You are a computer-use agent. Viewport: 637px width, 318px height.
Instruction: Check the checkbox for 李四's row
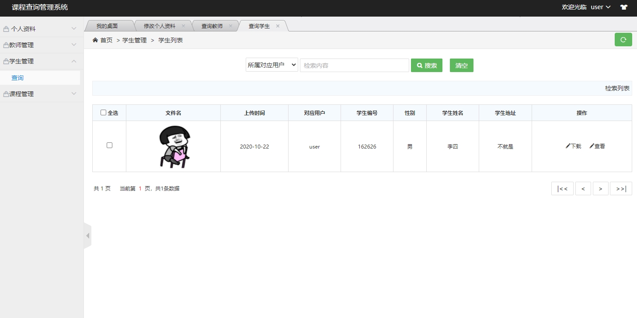[x=109, y=145]
